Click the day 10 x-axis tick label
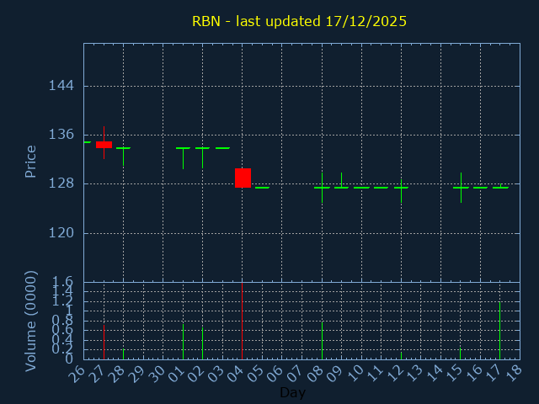This screenshot has width=539, height=404. coord(355,371)
